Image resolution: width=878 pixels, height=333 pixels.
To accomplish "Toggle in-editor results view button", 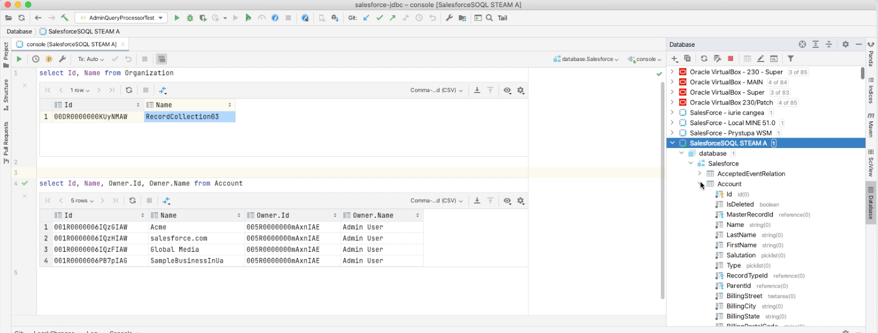I will [x=162, y=59].
